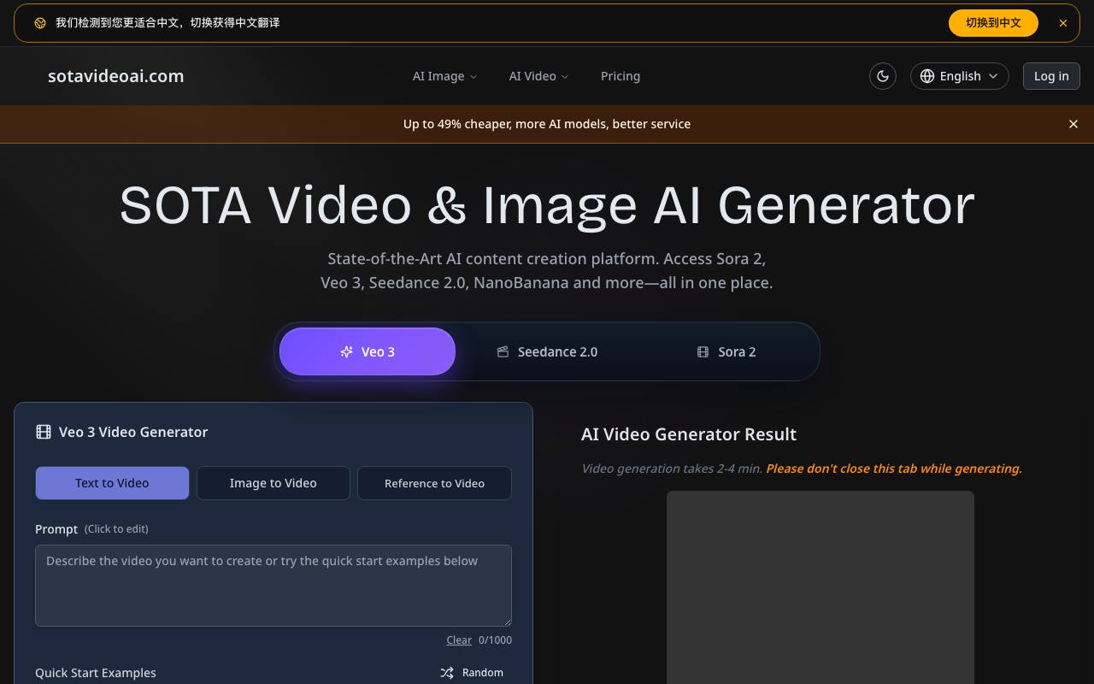The height and width of the screenshot is (684, 1094).
Task: Open the Pricing page
Action: pos(621,76)
